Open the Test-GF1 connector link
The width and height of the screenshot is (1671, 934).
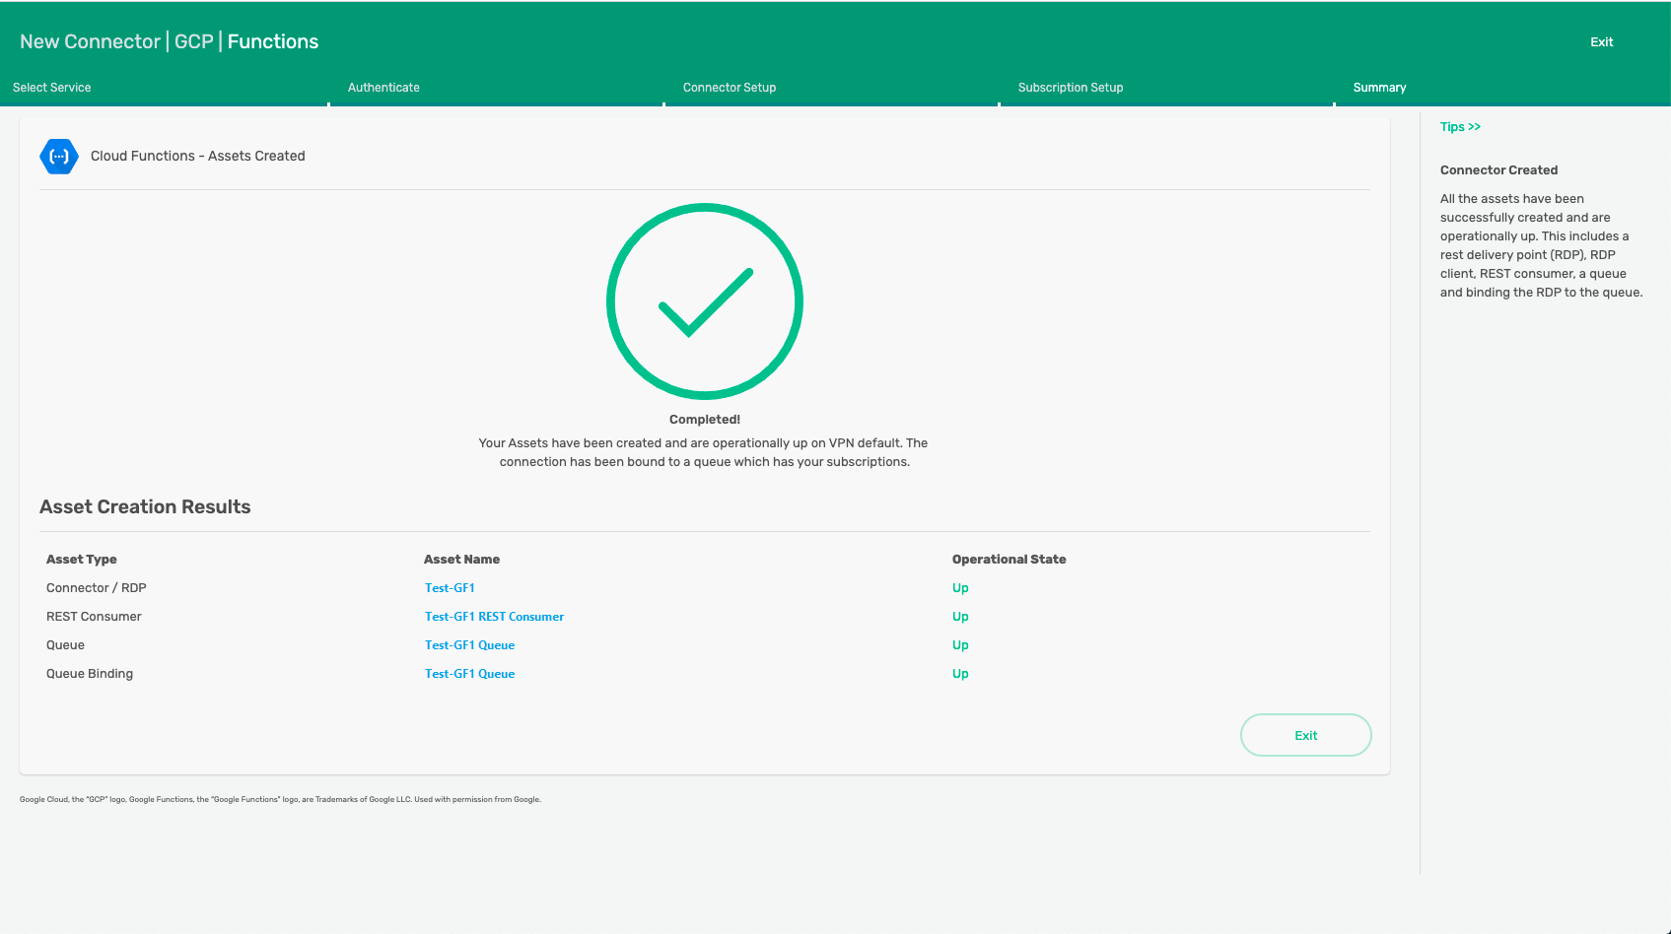(x=450, y=588)
